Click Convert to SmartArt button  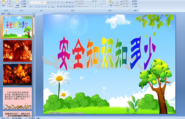pyautogui.click(x=83, y=6)
